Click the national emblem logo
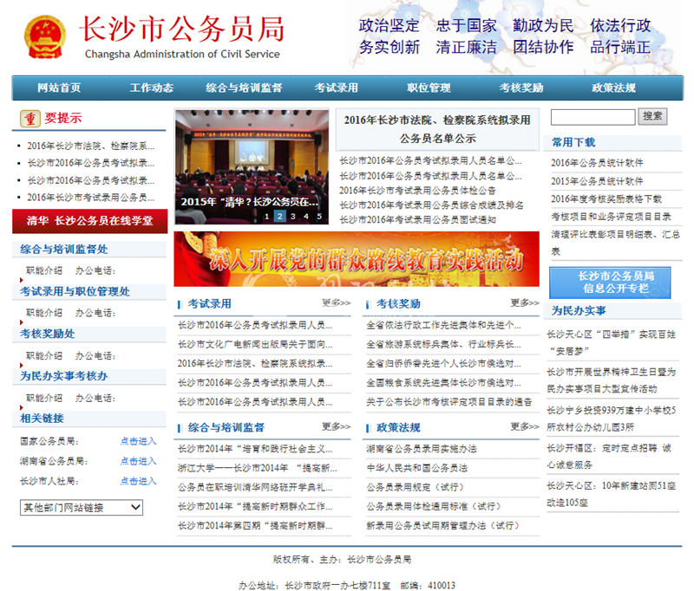This screenshot has width=694, height=591. coord(45,37)
